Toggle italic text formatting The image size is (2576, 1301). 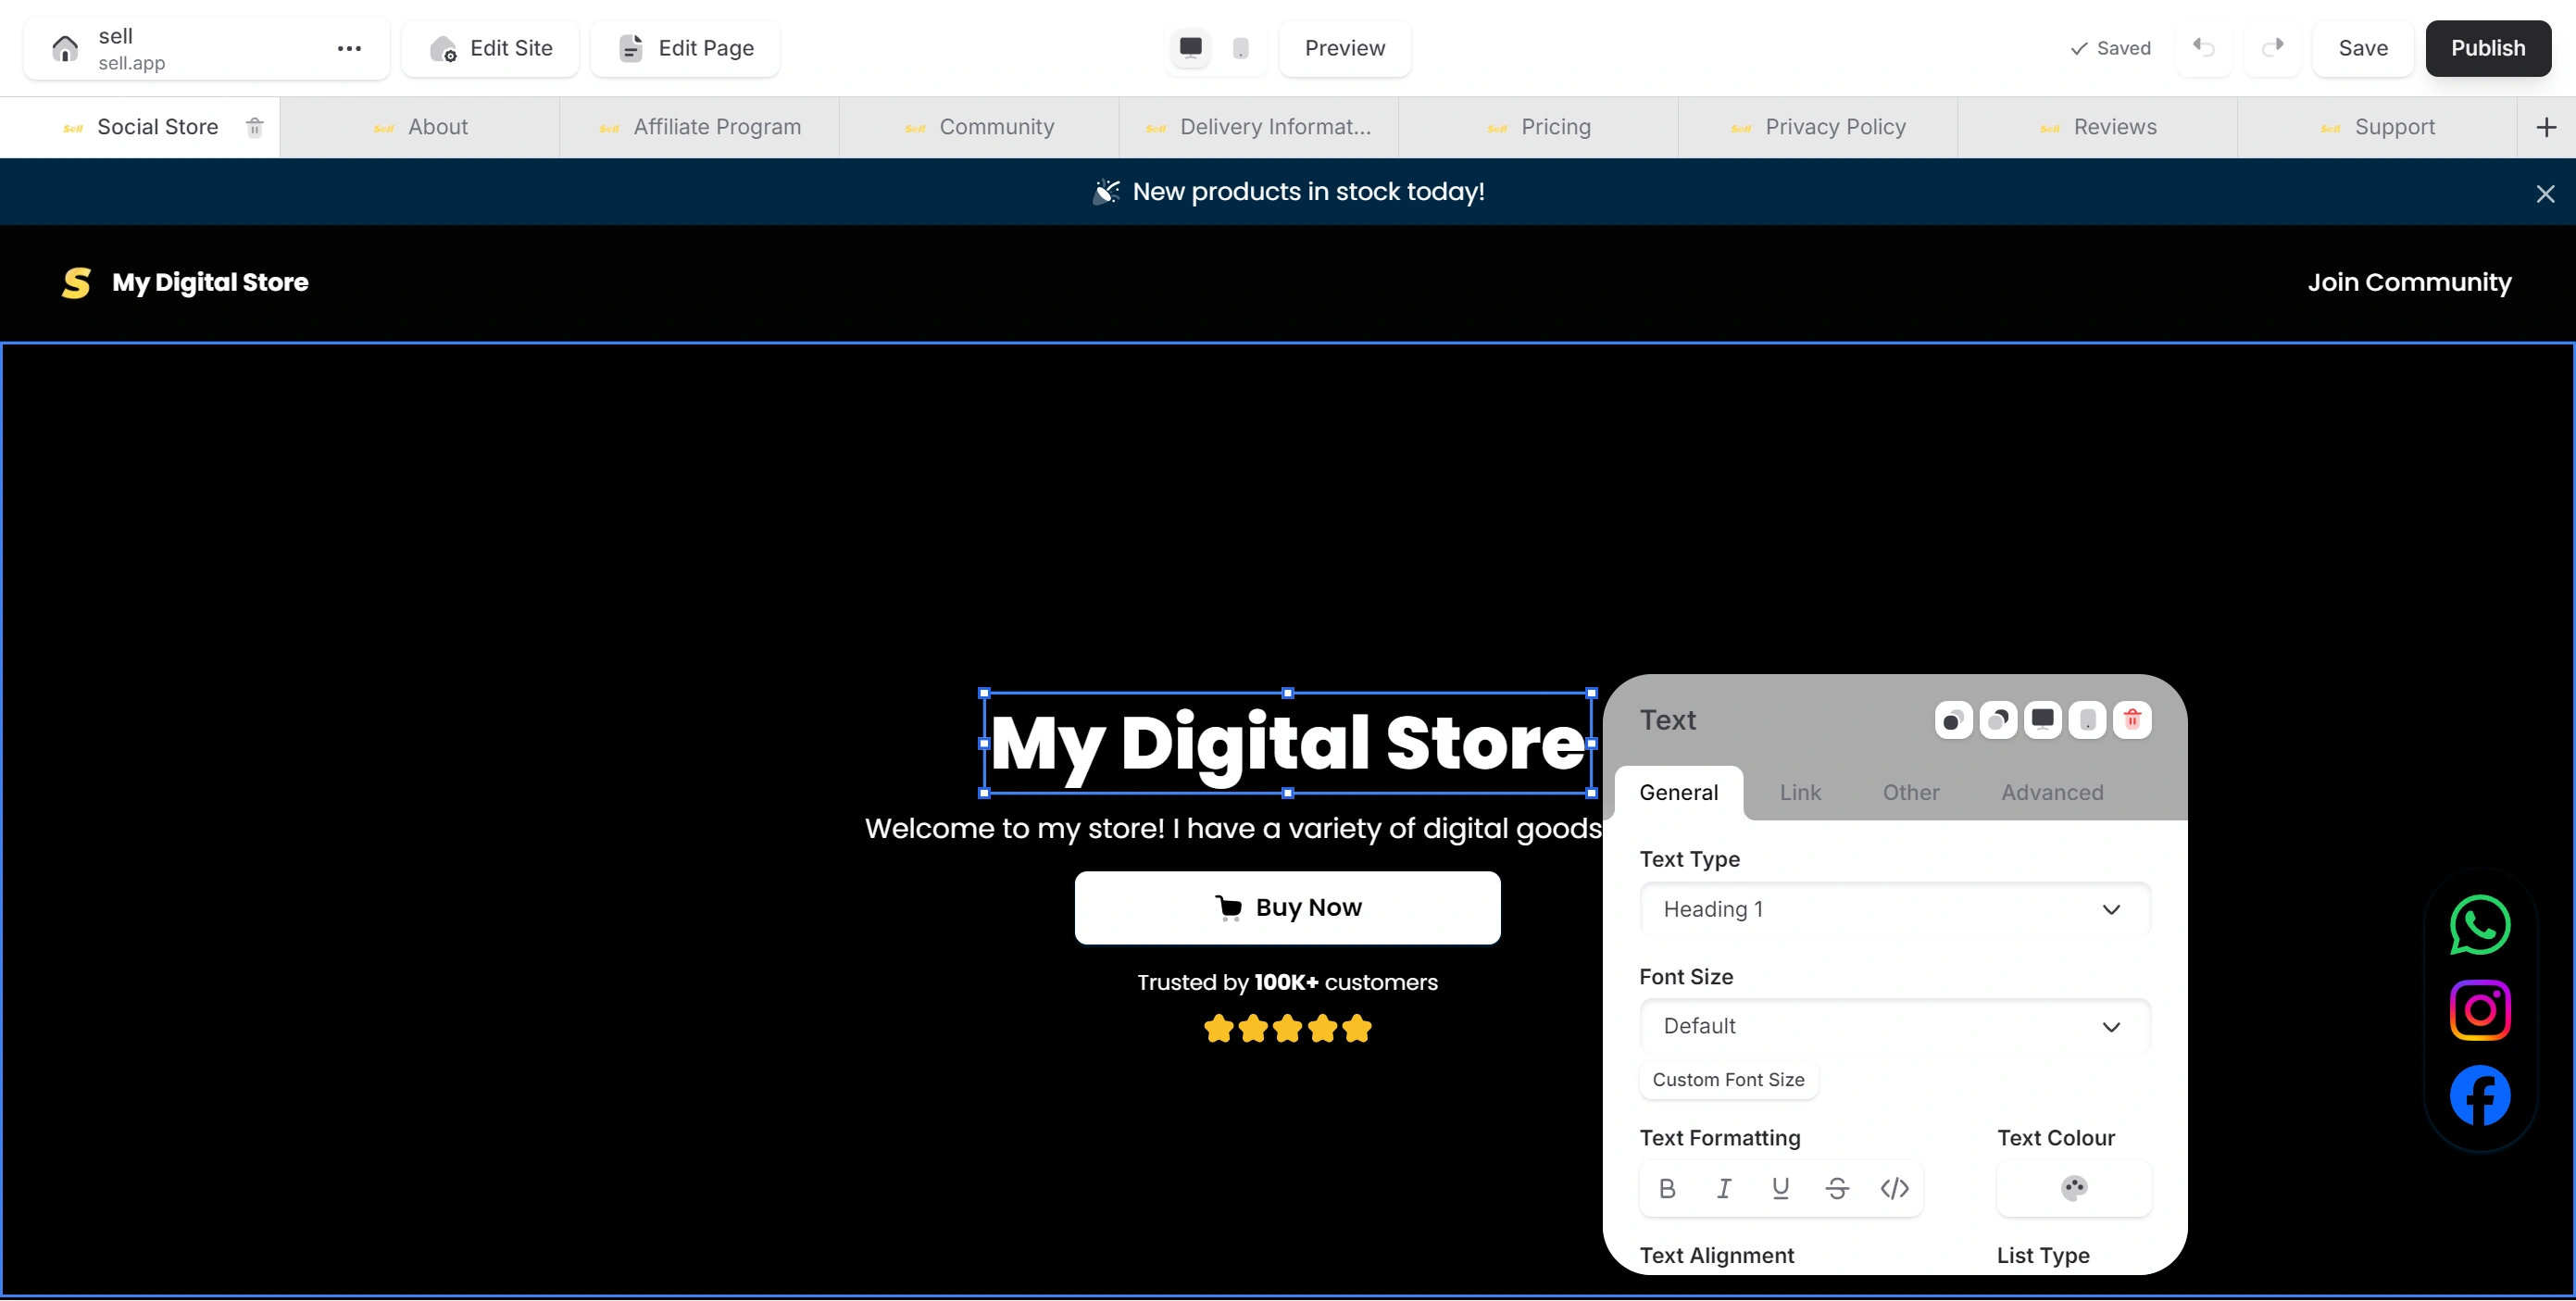[1723, 1188]
